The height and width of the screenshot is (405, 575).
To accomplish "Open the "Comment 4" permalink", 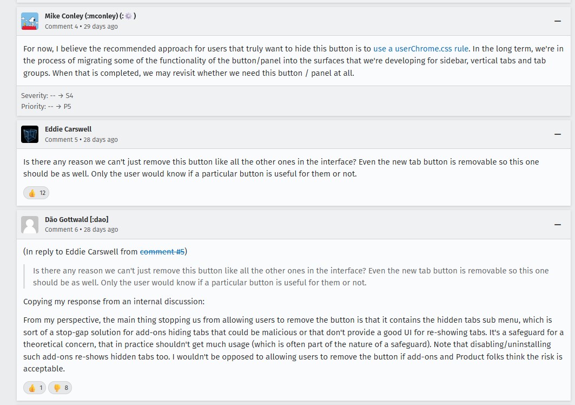I will [61, 27].
